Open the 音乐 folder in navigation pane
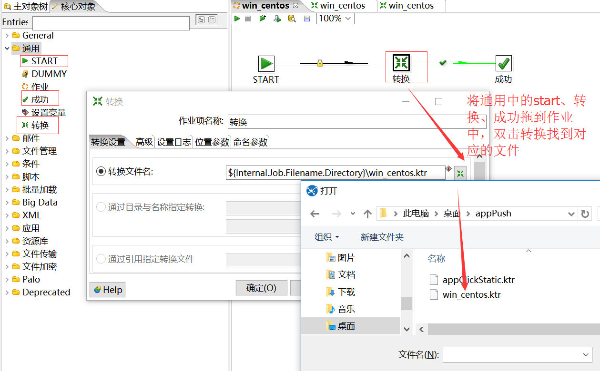 coord(341,309)
